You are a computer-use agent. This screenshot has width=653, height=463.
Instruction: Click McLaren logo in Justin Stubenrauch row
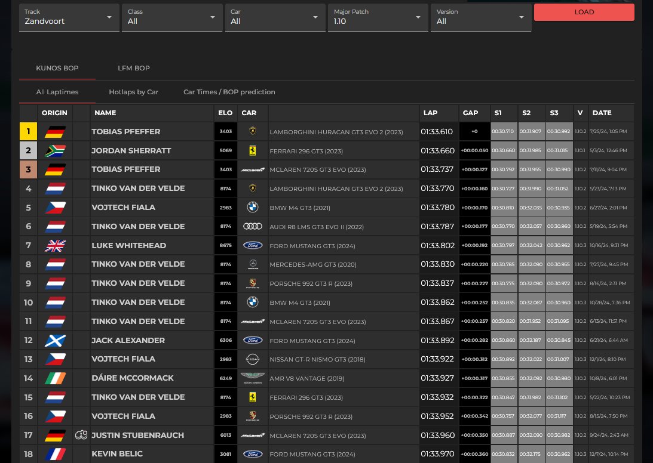(x=253, y=436)
